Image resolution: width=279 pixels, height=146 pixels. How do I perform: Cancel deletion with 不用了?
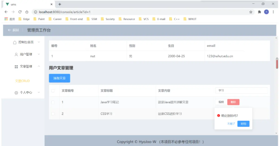(x=231, y=124)
